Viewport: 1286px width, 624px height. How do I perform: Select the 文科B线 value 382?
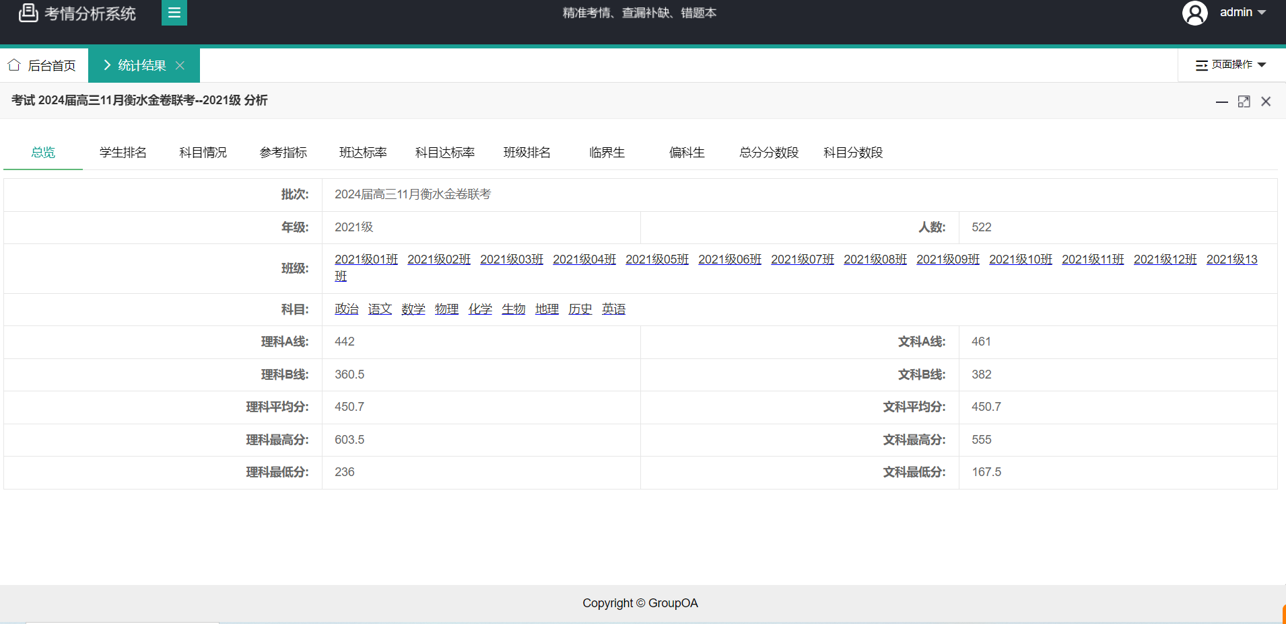(982, 375)
